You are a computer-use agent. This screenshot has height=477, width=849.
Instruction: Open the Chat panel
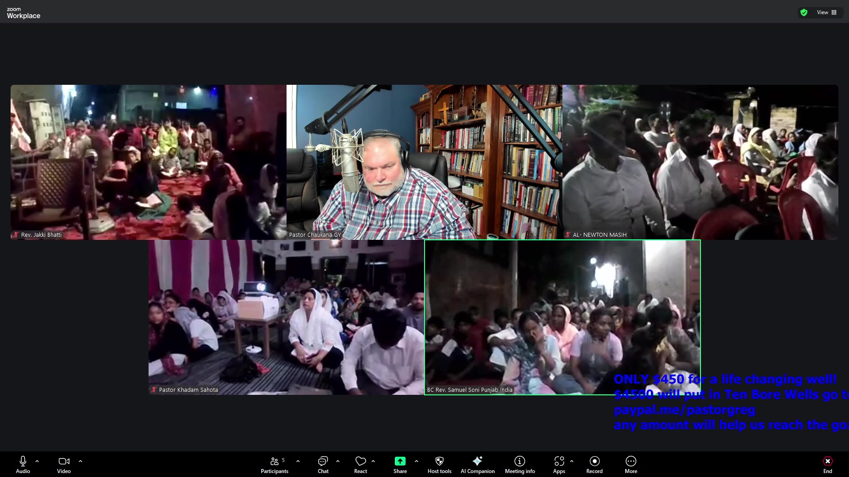pyautogui.click(x=323, y=464)
